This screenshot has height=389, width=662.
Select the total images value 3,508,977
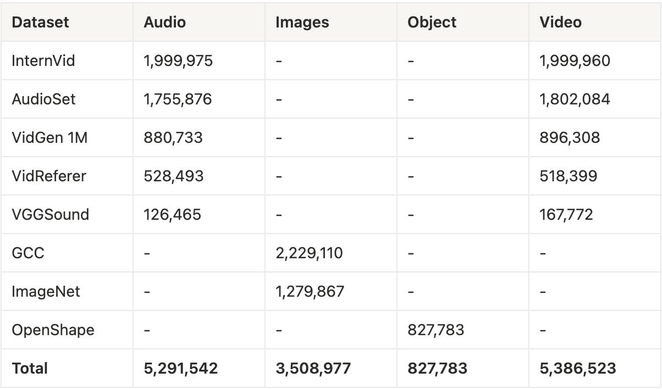point(313,368)
